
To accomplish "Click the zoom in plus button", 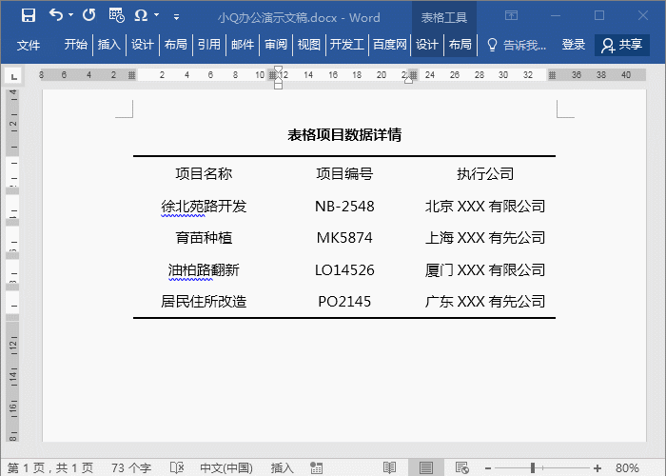I will [x=597, y=468].
